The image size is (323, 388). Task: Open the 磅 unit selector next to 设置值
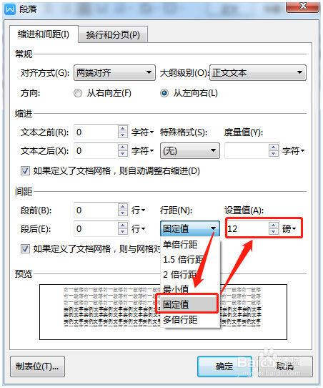(289, 228)
